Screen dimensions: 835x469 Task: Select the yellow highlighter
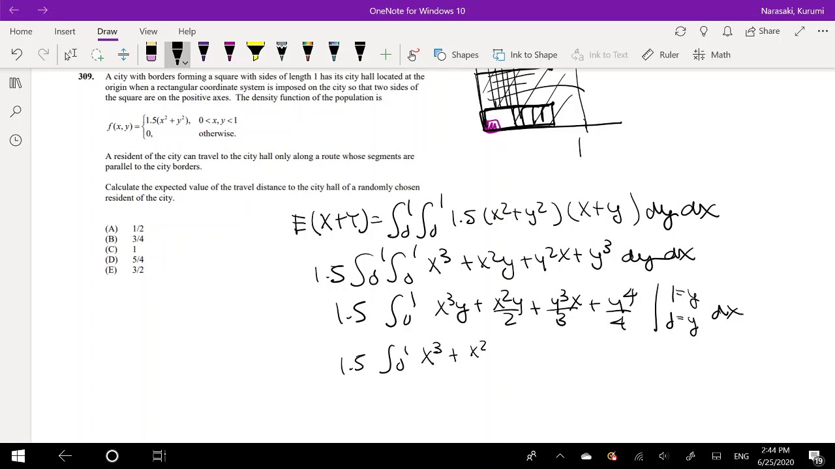pos(256,53)
